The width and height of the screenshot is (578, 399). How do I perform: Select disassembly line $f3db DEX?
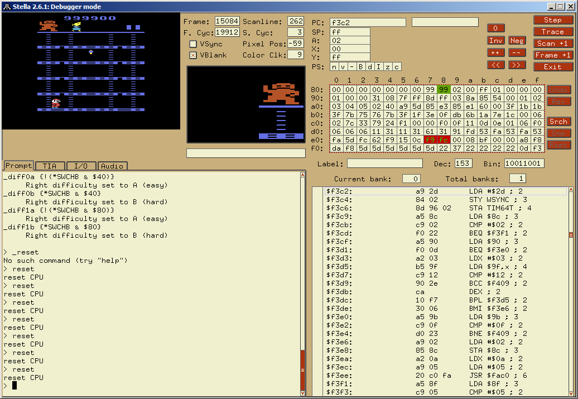tap(446, 292)
